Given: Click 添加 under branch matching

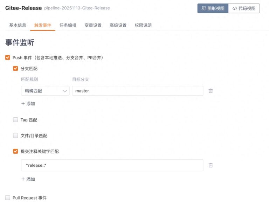Looking at the screenshot, I should pos(28,104).
